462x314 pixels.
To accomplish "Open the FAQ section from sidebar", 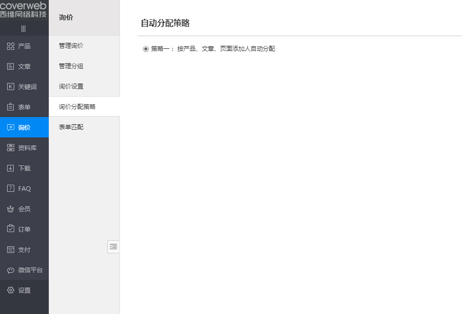I will tap(24, 188).
